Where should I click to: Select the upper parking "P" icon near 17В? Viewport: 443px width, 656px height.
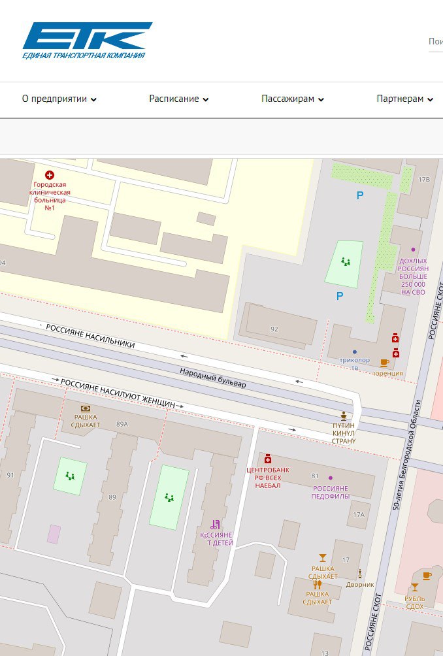359,195
